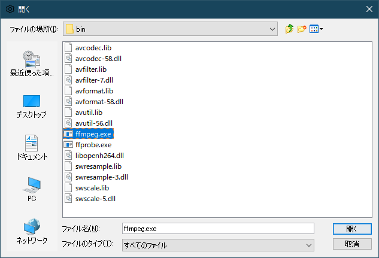Screen dimensions: 379x258
Task: Open PC in sidebar
Action: [x=32, y=190]
